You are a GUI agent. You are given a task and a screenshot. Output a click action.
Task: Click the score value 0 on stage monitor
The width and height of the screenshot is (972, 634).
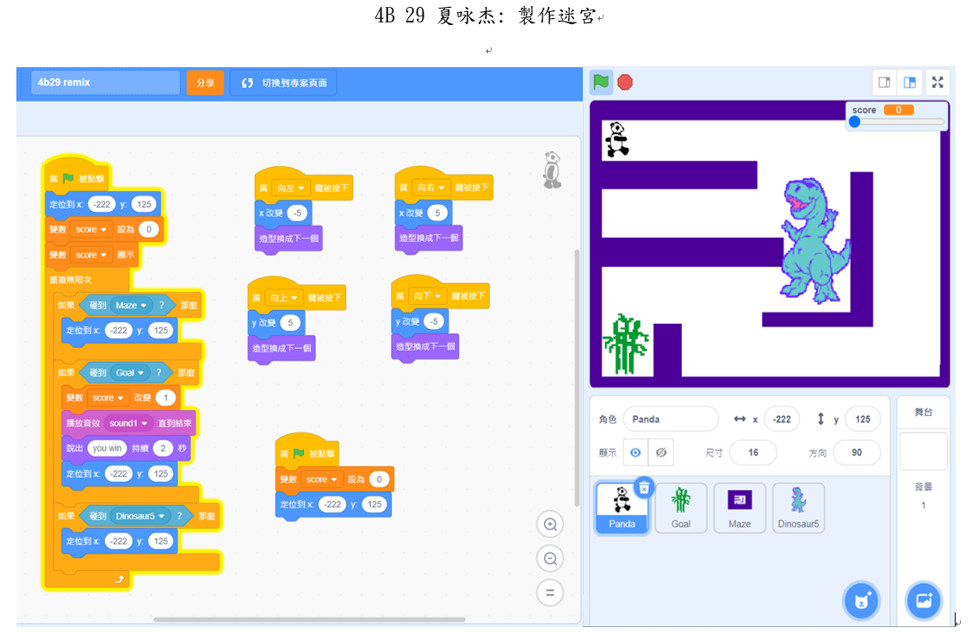pyautogui.click(x=898, y=109)
